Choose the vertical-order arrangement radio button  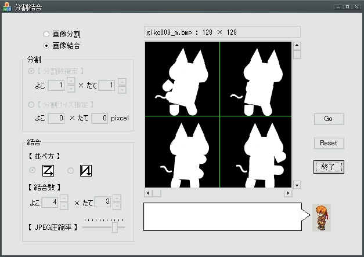pyautogui.click(x=71, y=170)
